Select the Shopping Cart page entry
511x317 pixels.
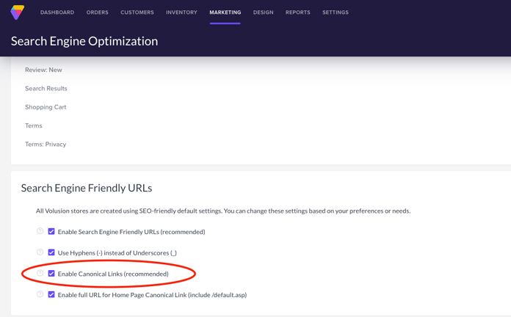tap(46, 107)
